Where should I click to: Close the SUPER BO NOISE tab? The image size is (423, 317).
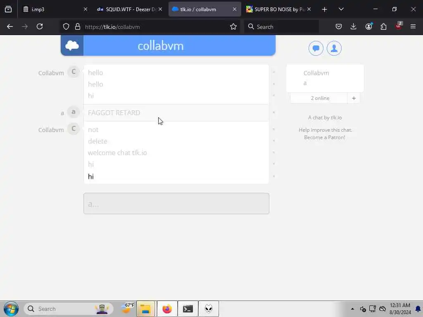[x=309, y=9]
